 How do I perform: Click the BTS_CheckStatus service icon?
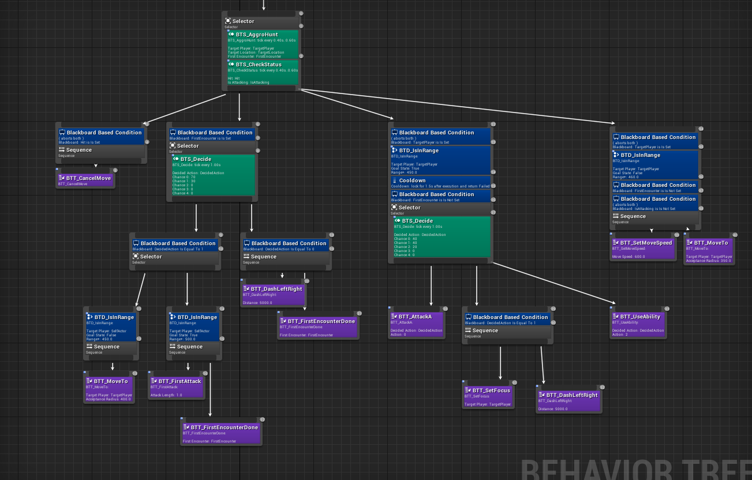pos(231,65)
